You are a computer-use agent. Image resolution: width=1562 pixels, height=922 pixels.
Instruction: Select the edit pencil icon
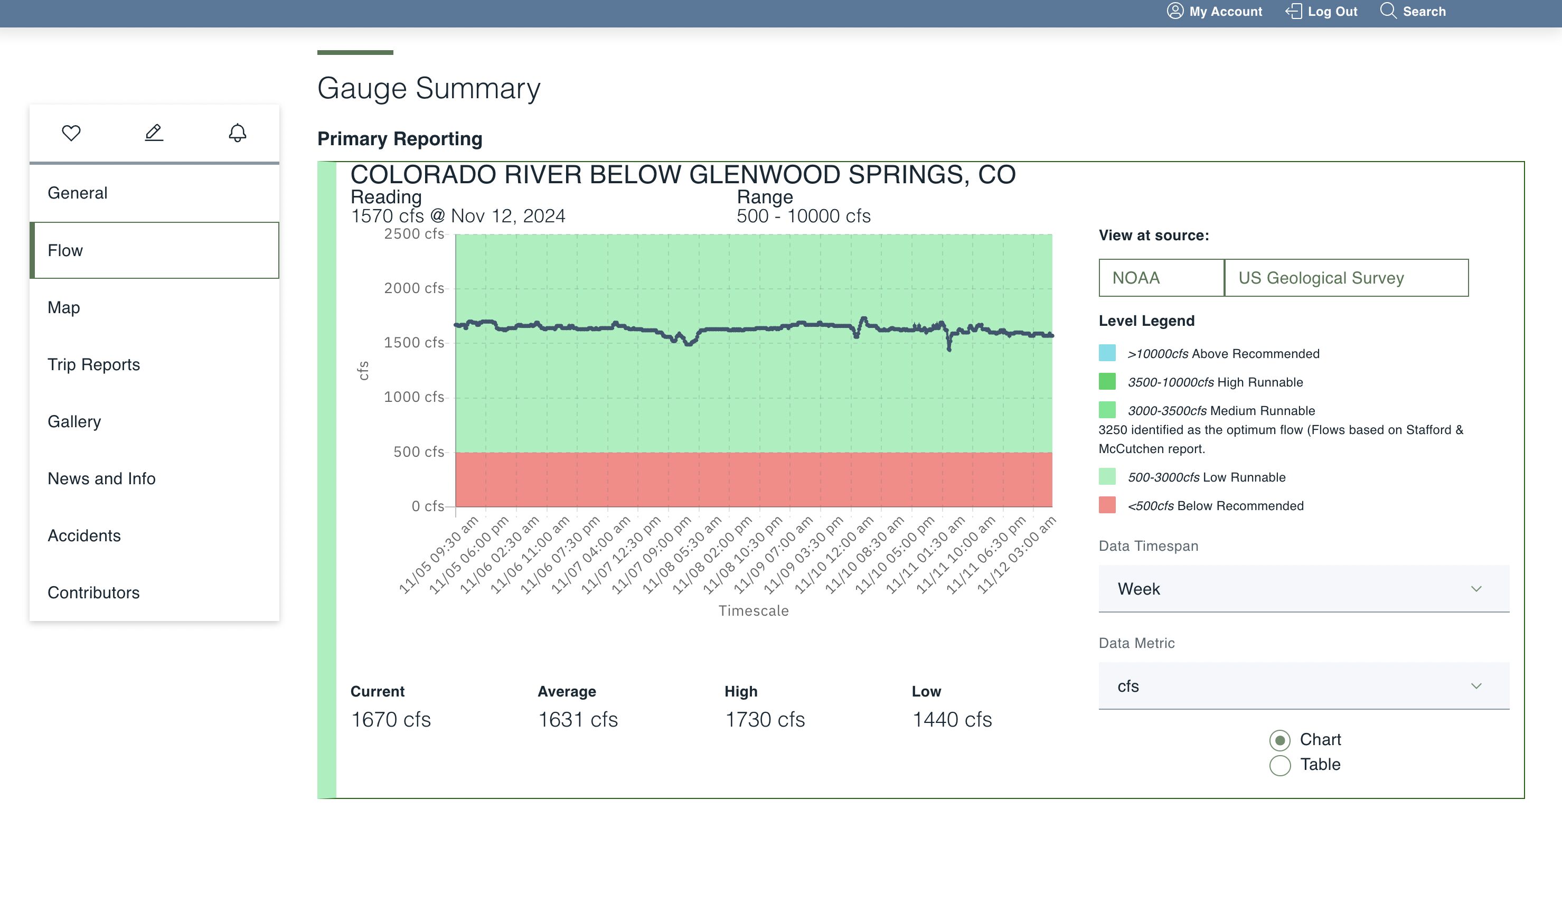(x=154, y=133)
